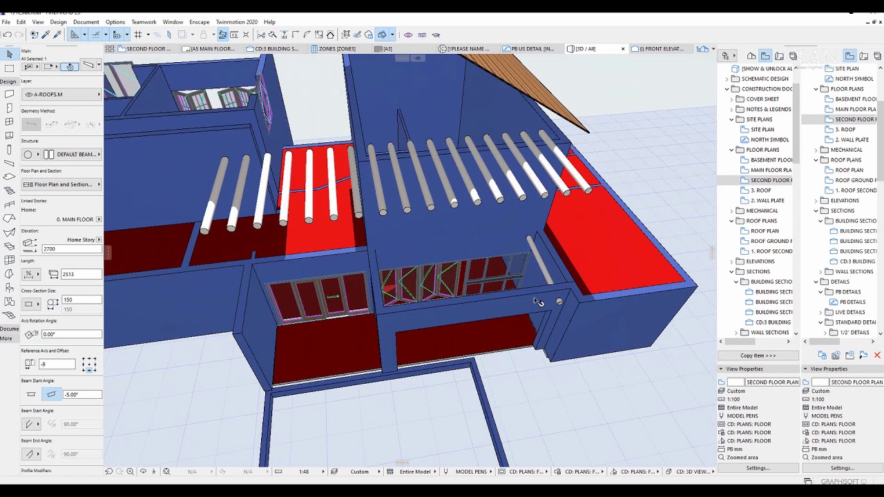Click the Copy item >>> button
Image resolution: width=884 pixels, height=497 pixels.
point(758,355)
